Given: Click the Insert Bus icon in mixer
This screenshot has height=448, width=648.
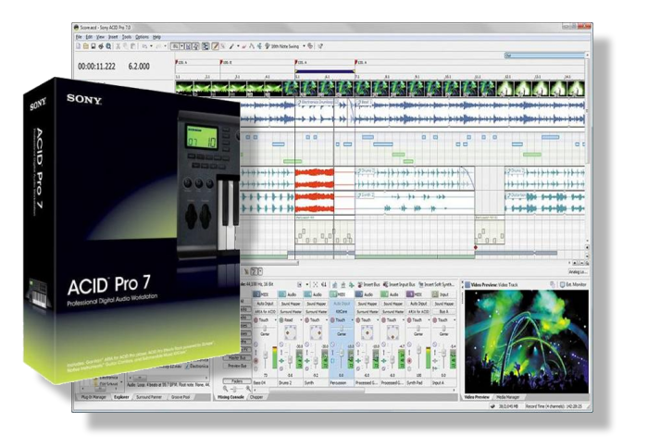Looking at the screenshot, I should pos(363,284).
